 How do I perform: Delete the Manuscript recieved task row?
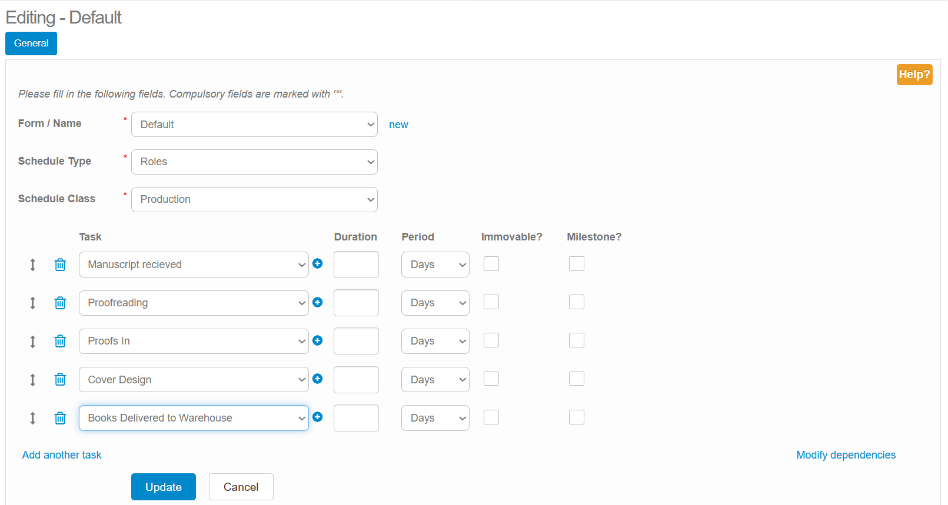pos(60,265)
